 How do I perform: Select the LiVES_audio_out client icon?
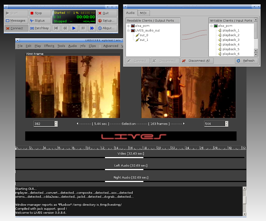[x=133, y=31]
